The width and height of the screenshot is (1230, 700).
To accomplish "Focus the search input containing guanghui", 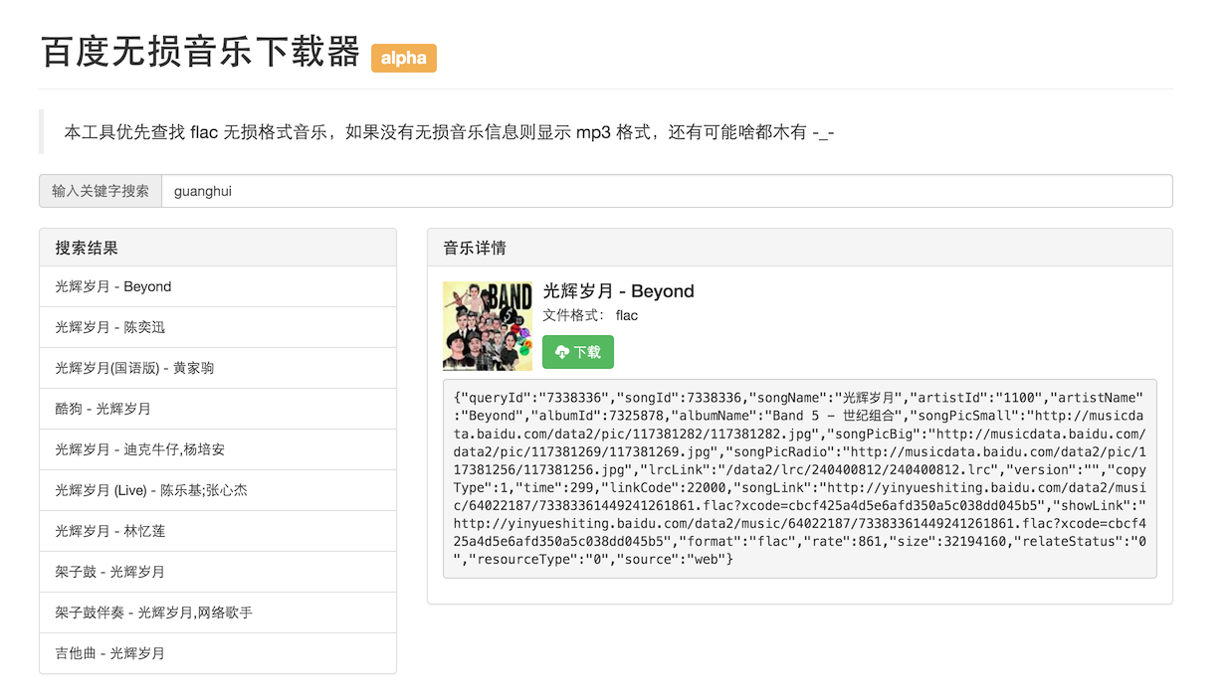I will [667, 191].
